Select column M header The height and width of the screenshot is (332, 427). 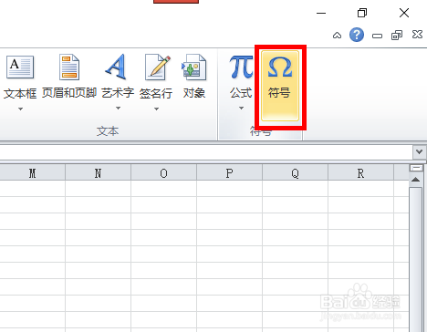click(x=32, y=173)
